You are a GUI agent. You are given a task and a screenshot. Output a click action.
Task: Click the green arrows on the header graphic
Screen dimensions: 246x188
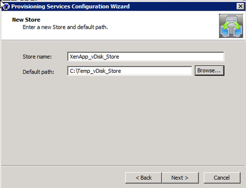click(x=231, y=26)
